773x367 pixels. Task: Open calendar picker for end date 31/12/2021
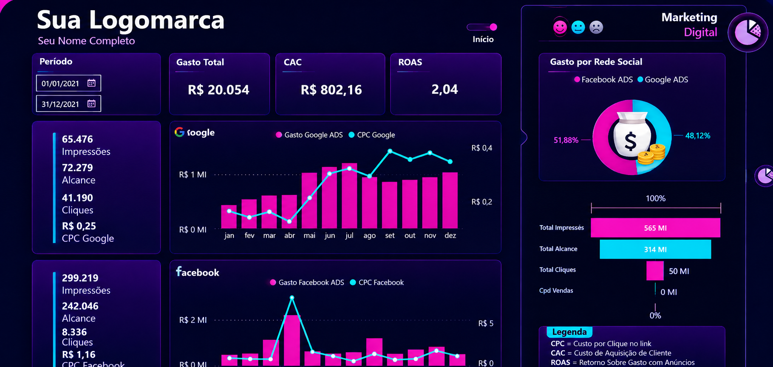(x=91, y=104)
